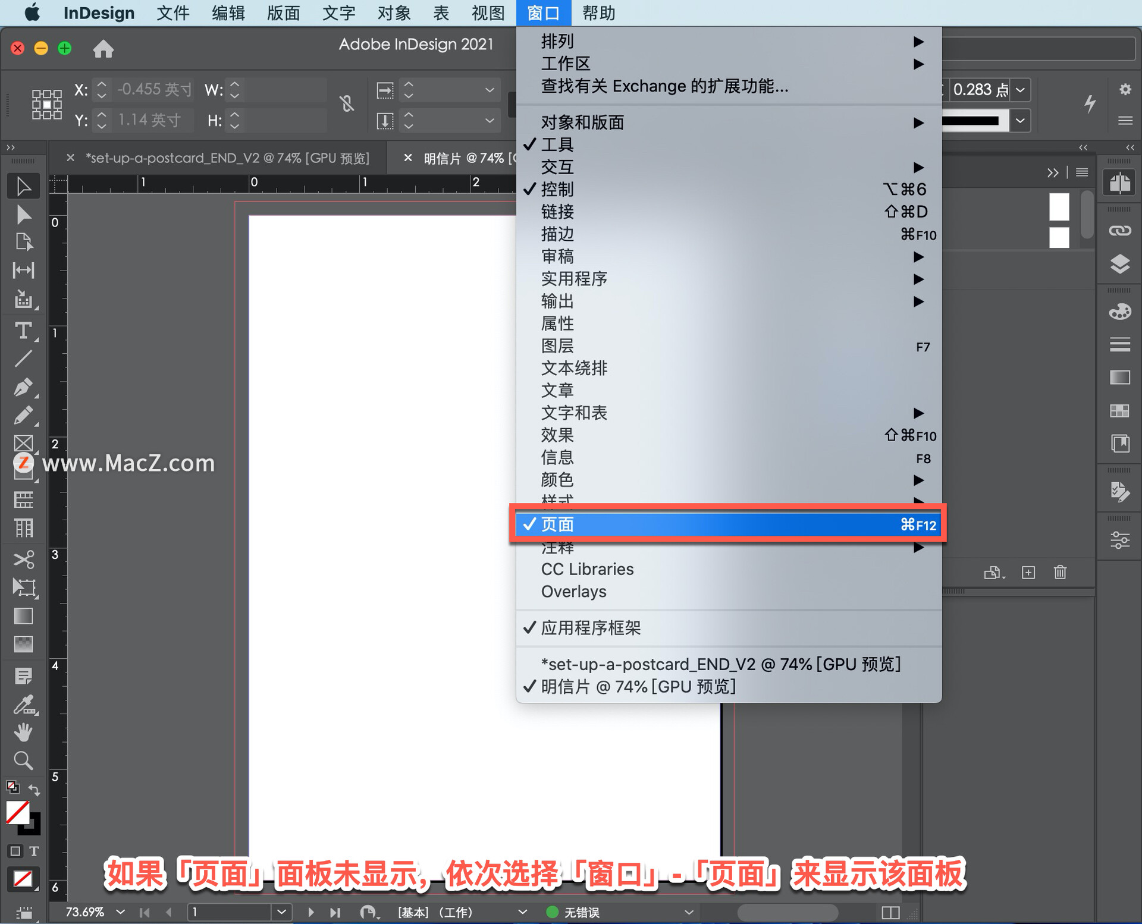Select the Hand tool

pos(23,732)
